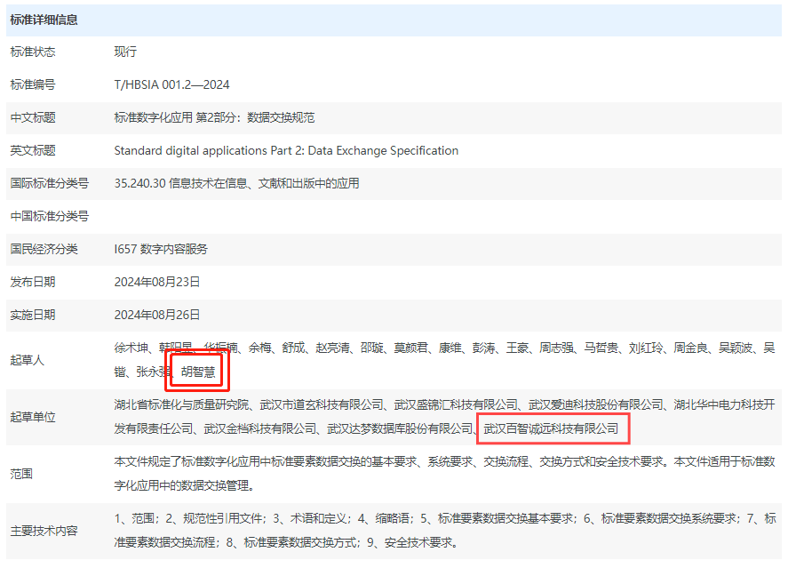Click the empty 中国标准分类号 row label
788x568 pixels.
coord(50,216)
